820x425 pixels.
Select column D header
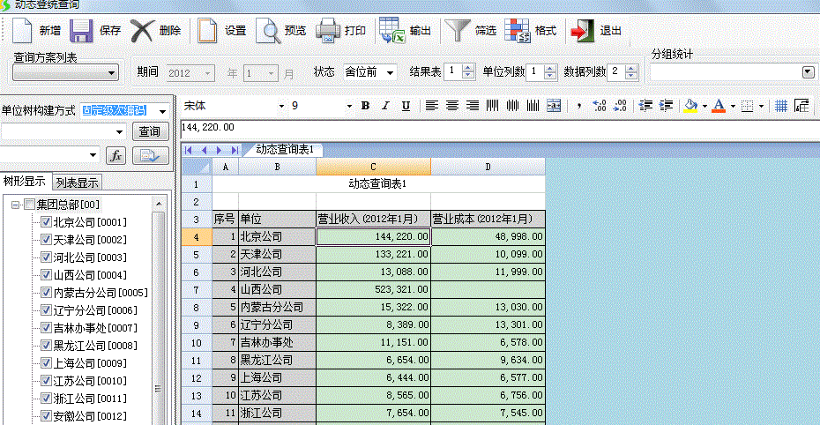pos(488,167)
